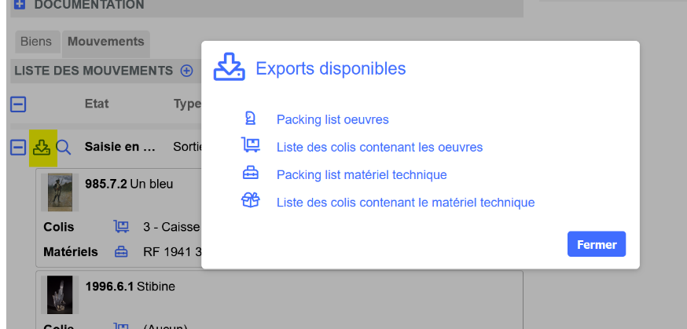Select the Saisie en… movement label
This screenshot has width=687, height=329.
[120, 147]
